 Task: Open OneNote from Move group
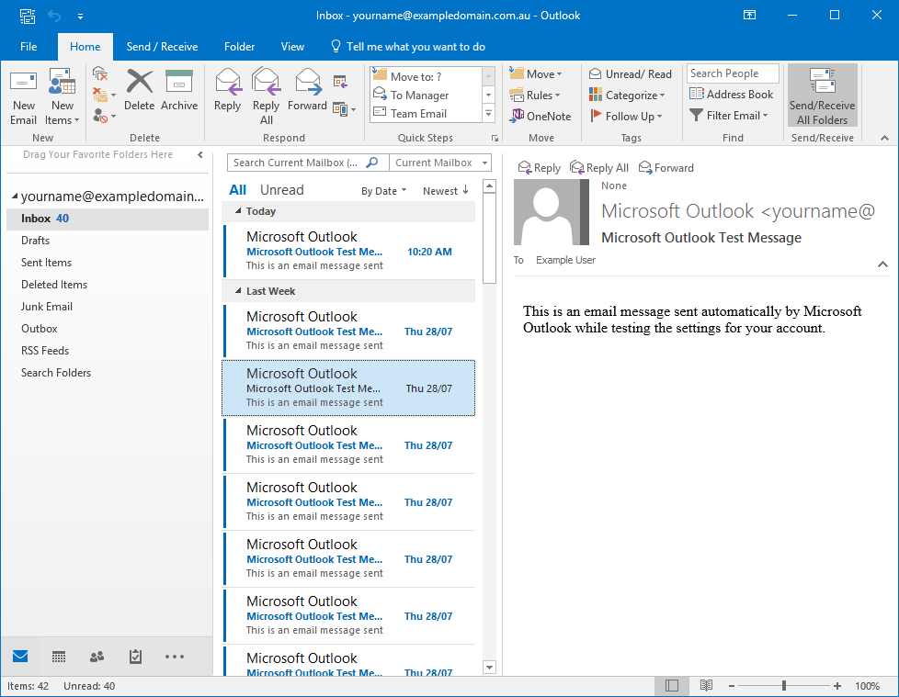(x=541, y=117)
